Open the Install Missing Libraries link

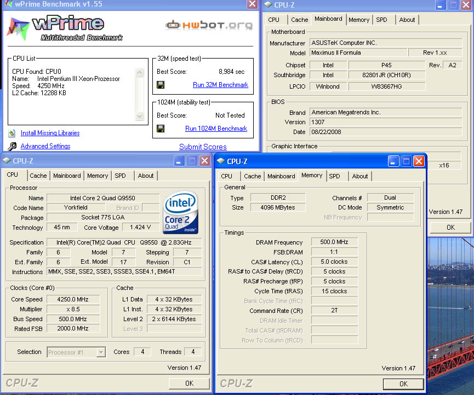(x=50, y=133)
